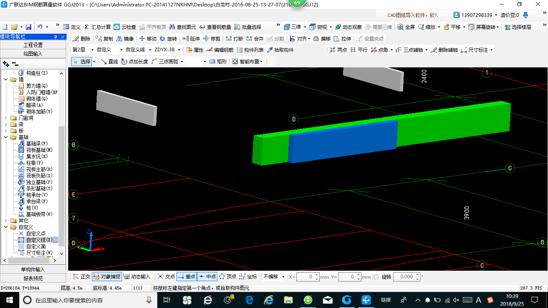The image size is (548, 308).
Task: Open the 工程设置 panel tab
Action: coord(33,45)
